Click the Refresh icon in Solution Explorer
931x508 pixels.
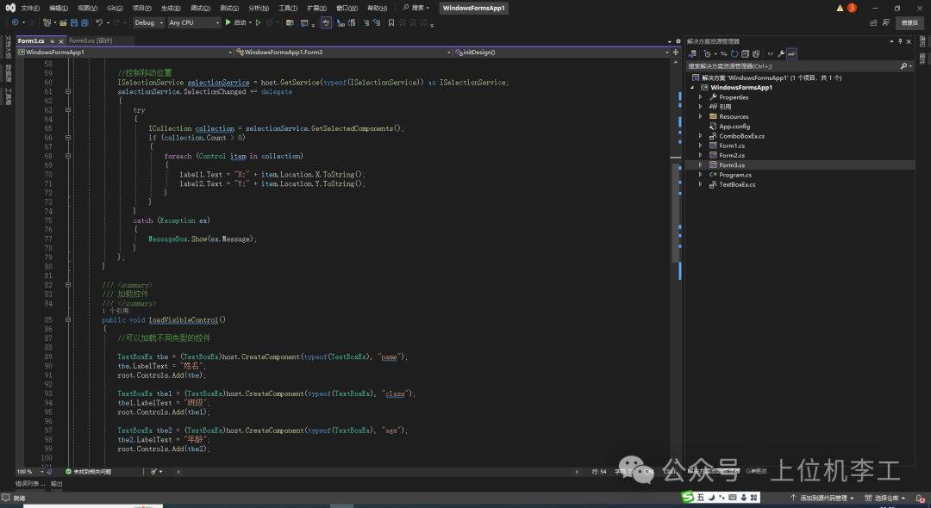click(734, 53)
